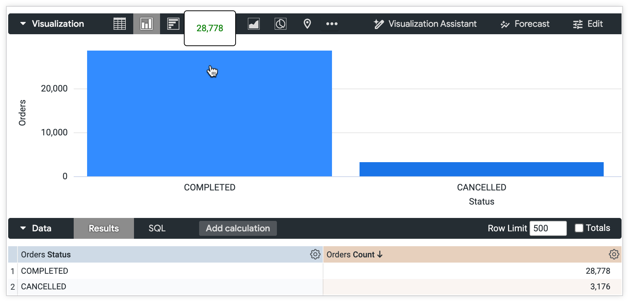Switch to the SQL tab
The height and width of the screenshot is (302, 629).
coord(157,228)
